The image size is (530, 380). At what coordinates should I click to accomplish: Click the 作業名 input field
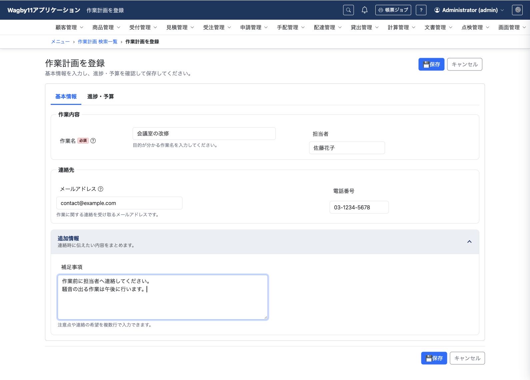coord(204,134)
